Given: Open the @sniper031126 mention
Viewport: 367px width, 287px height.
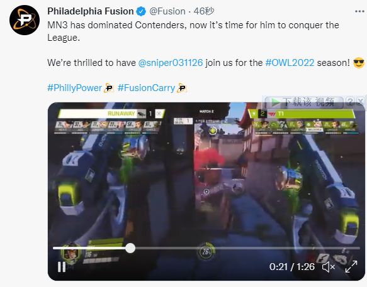Looking at the screenshot, I should (171, 63).
